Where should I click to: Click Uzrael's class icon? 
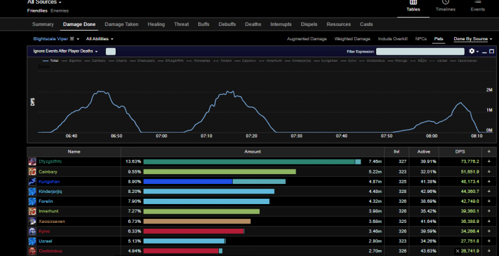pyautogui.click(x=32, y=241)
